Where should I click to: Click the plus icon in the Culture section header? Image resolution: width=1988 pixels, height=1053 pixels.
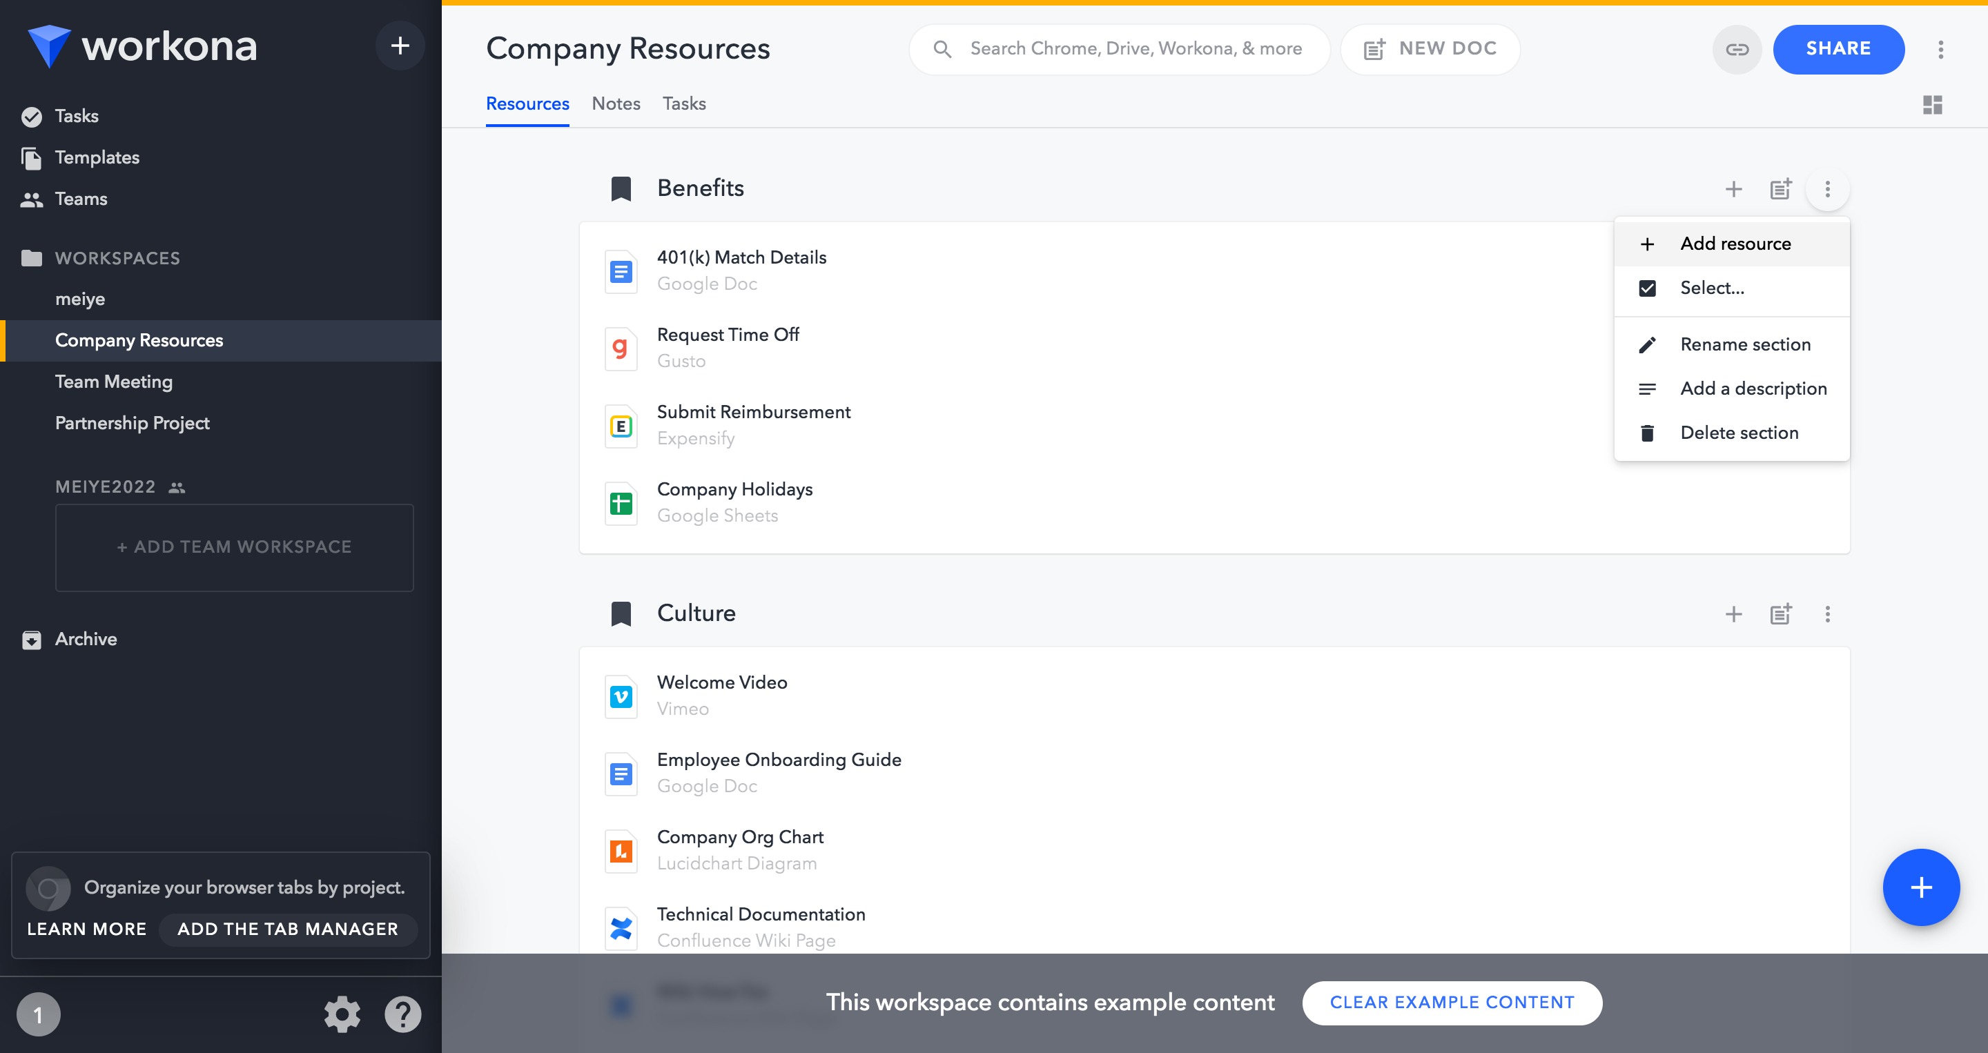point(1733,613)
